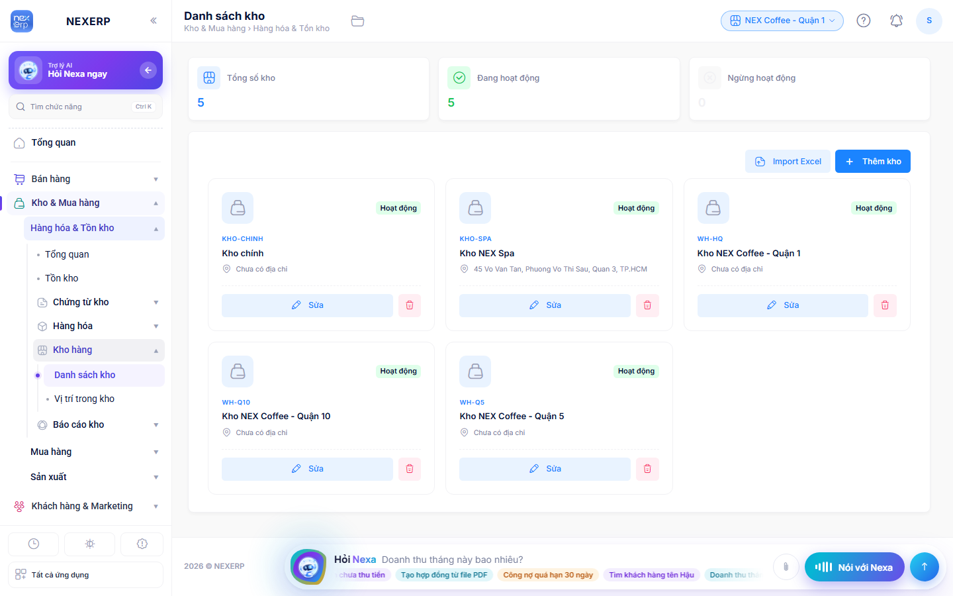Open Tất cả ứng dụng
This screenshot has width=953, height=596.
85,575
